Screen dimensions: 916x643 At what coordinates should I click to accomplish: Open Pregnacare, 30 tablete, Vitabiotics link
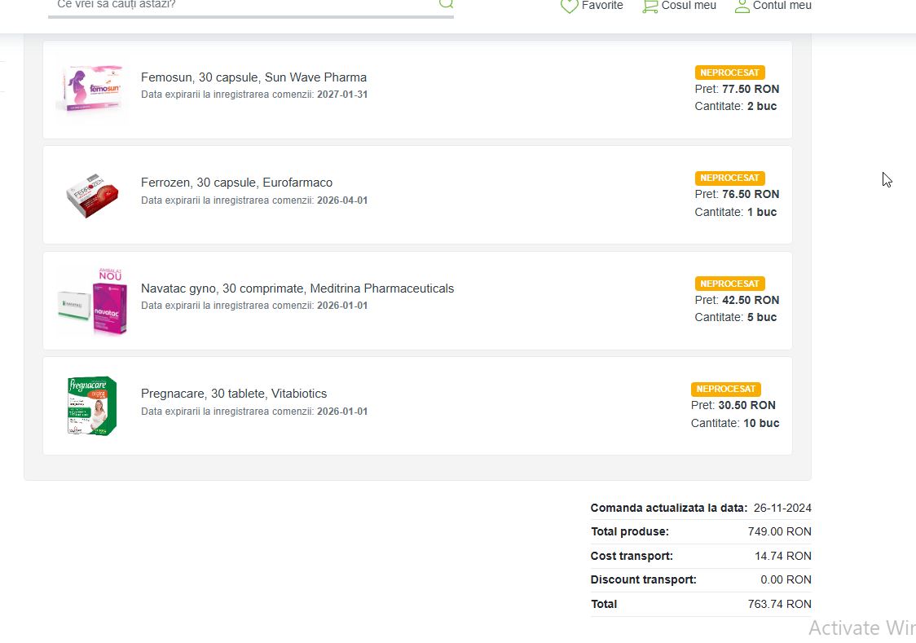[234, 394]
